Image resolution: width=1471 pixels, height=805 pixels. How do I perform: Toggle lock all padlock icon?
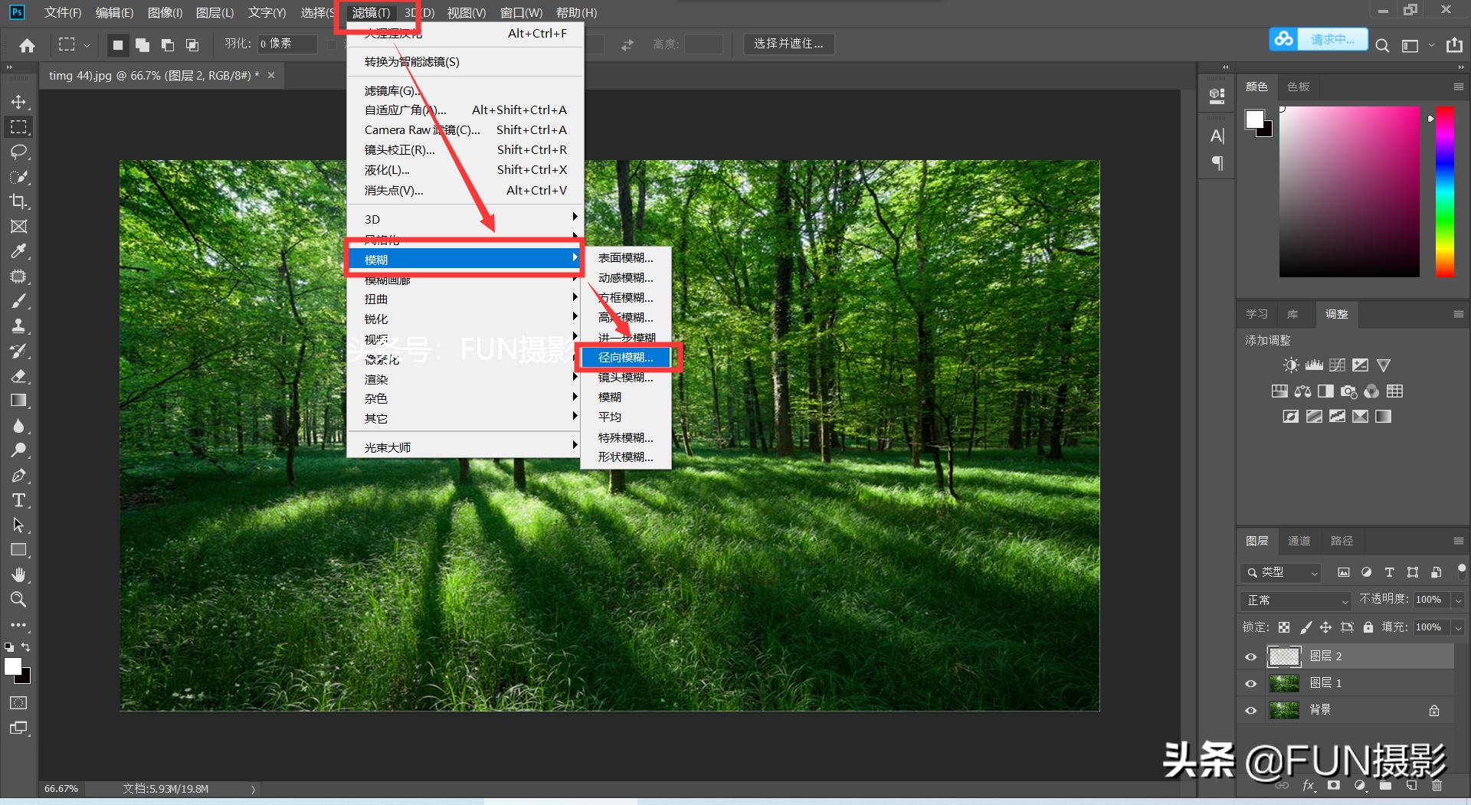tap(1368, 627)
